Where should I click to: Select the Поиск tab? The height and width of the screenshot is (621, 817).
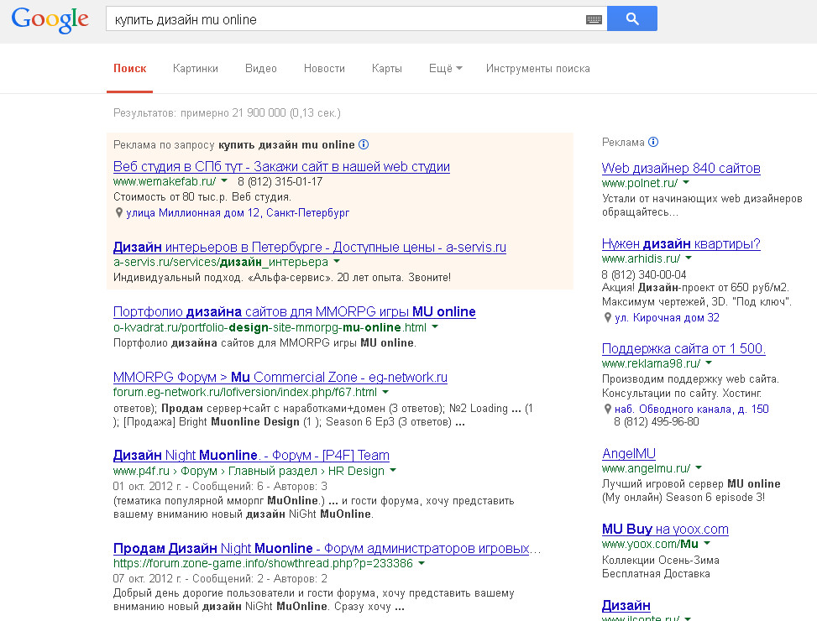coord(130,68)
